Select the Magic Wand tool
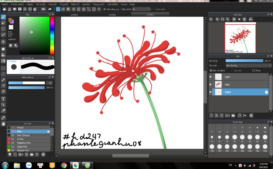The height and width of the screenshot is (169, 273). [x=3, y=80]
